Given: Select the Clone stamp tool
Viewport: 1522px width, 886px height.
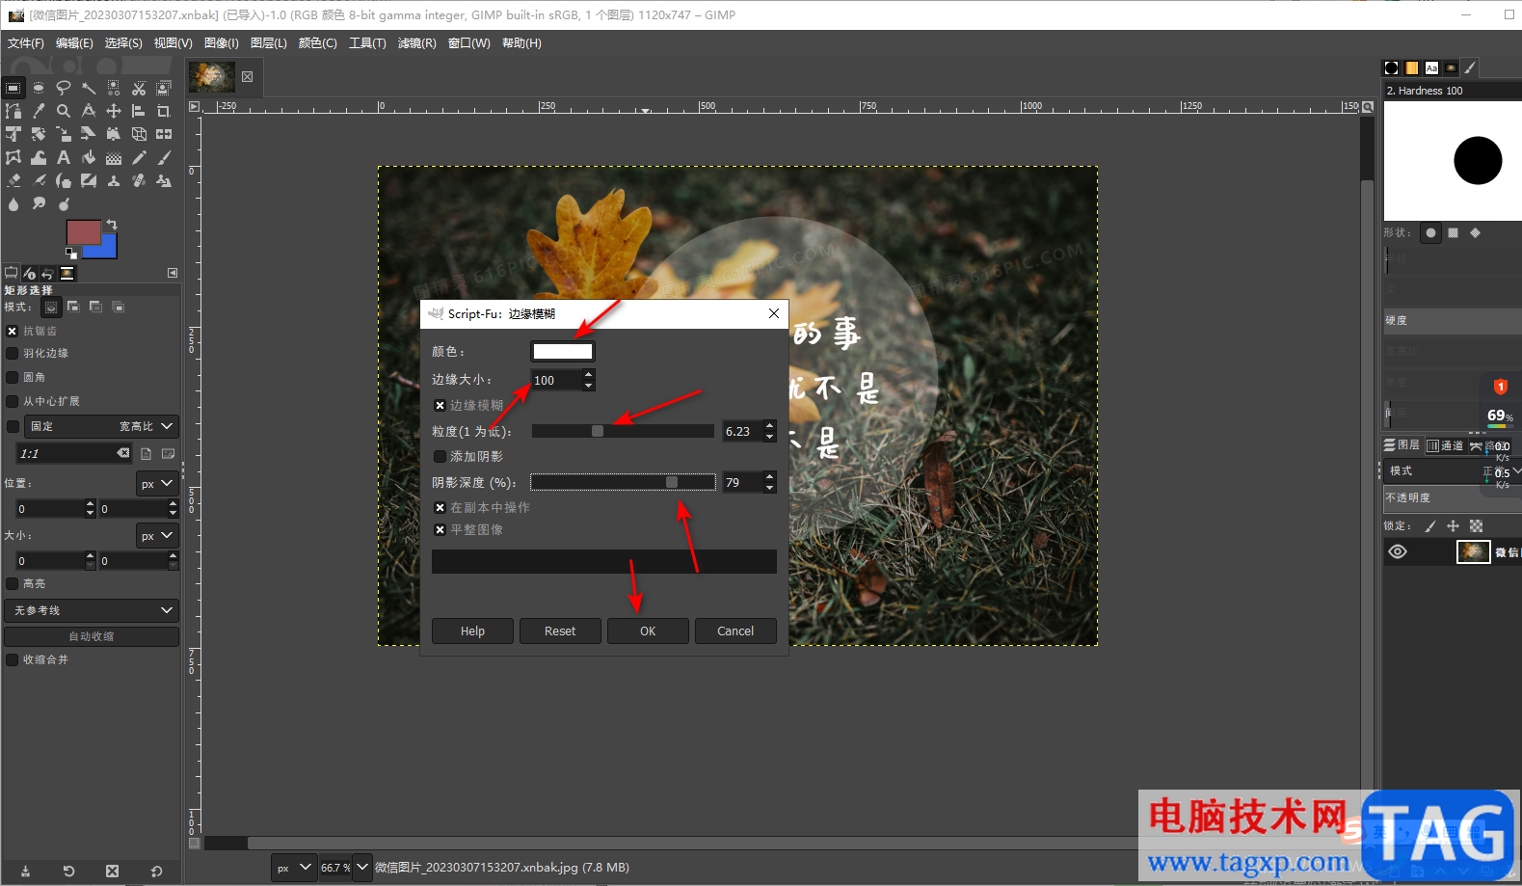Looking at the screenshot, I should coord(114,180).
